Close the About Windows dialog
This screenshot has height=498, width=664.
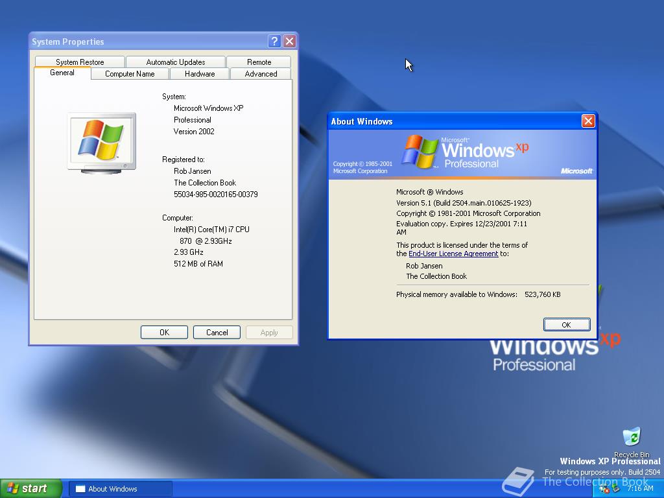[x=588, y=121]
